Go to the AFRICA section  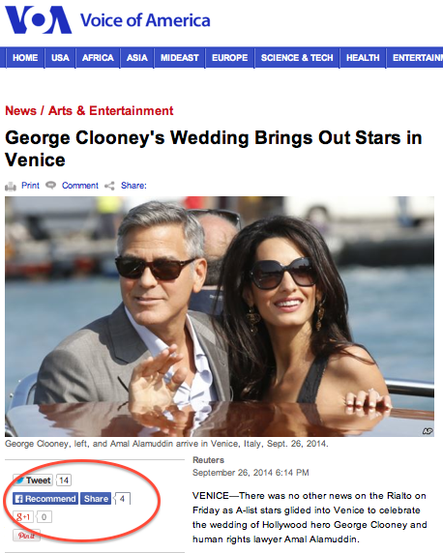click(98, 57)
